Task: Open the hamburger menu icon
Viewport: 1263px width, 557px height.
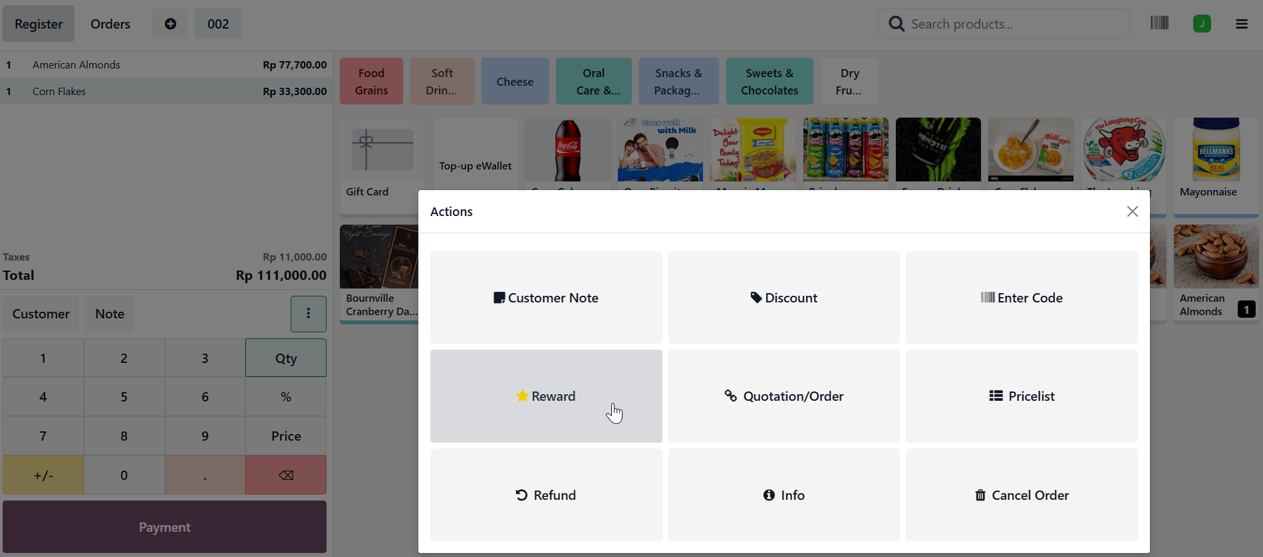Action: click(1242, 24)
